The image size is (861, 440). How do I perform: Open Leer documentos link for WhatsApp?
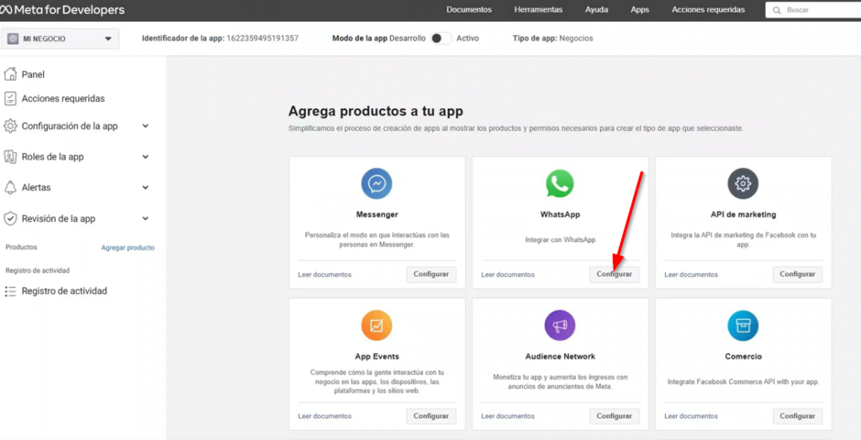coord(508,275)
